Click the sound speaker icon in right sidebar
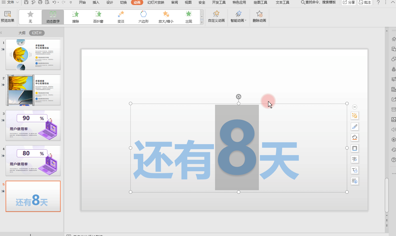396x236 pixels. click(x=393, y=130)
